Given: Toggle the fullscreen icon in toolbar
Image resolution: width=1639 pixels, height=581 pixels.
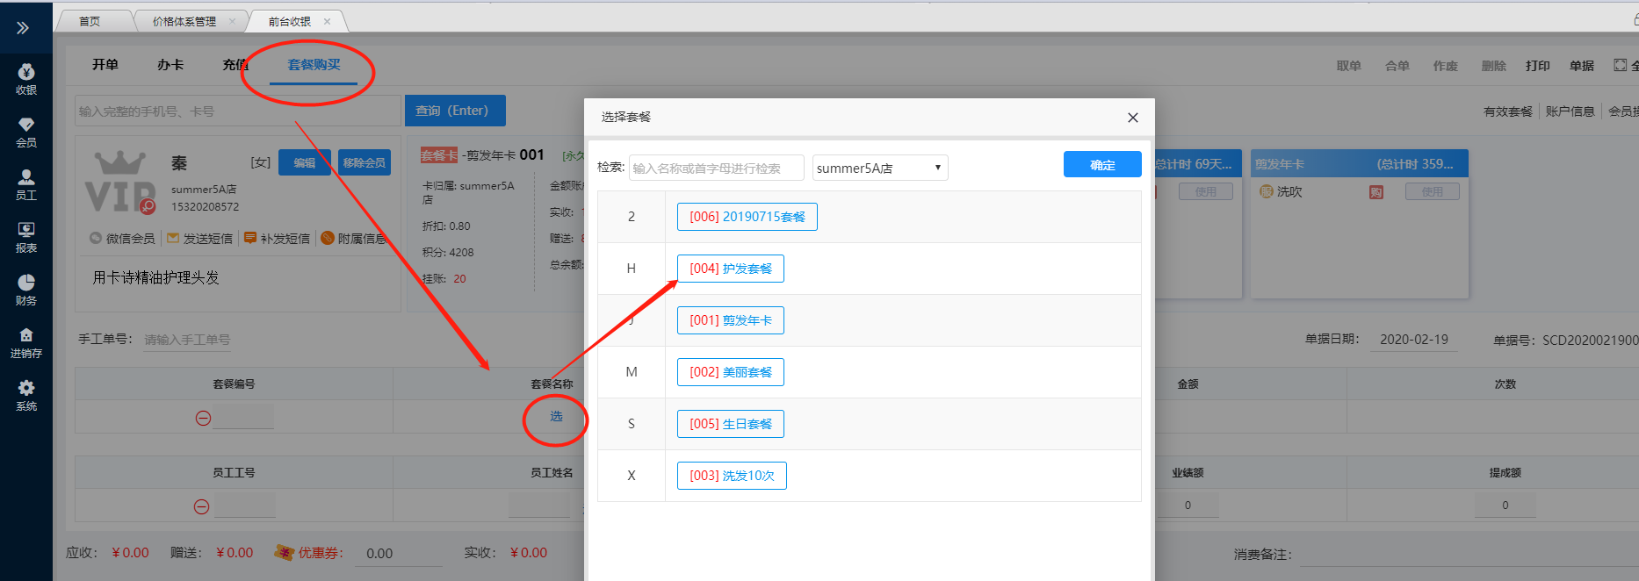Looking at the screenshot, I should (1620, 65).
